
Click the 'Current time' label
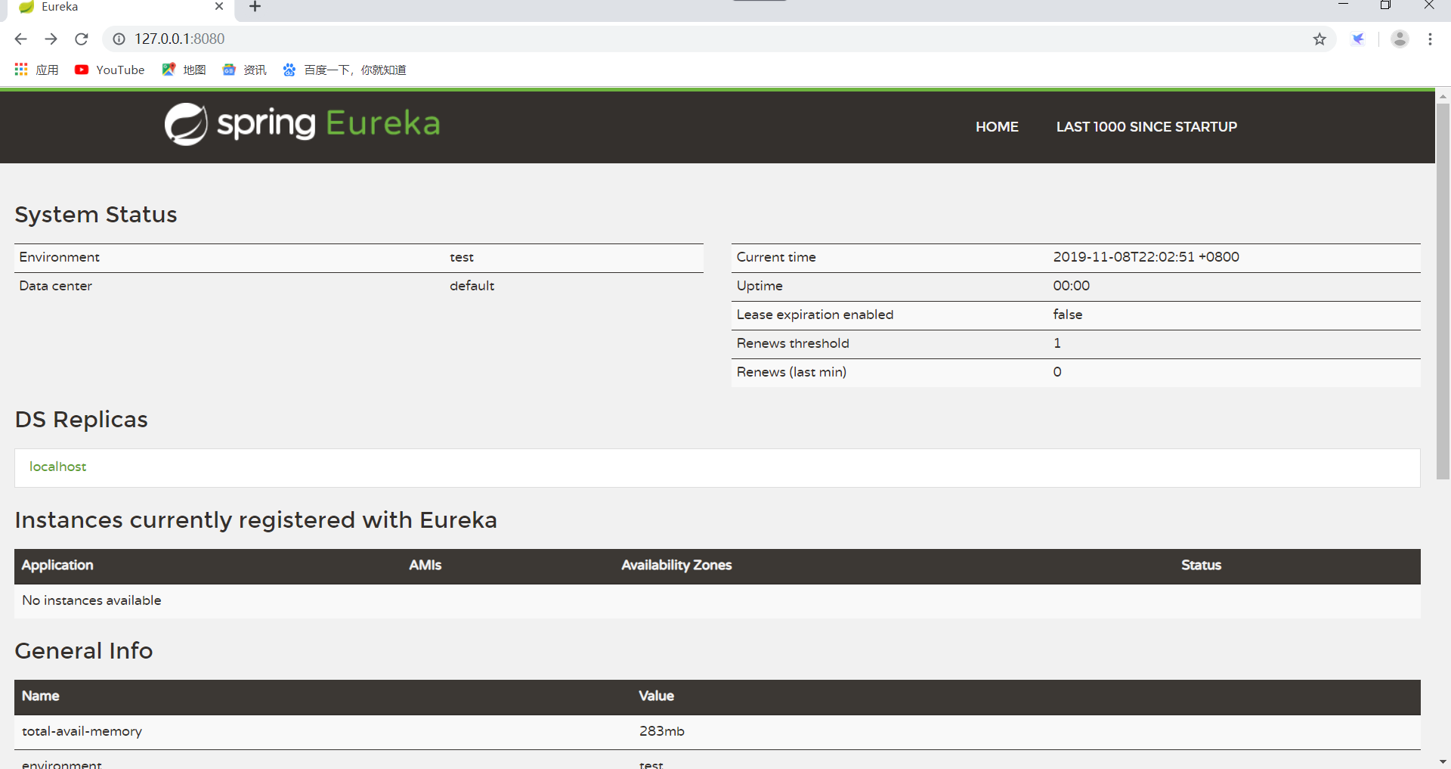click(776, 257)
